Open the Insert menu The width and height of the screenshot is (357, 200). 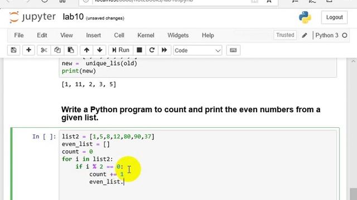pos(93,36)
